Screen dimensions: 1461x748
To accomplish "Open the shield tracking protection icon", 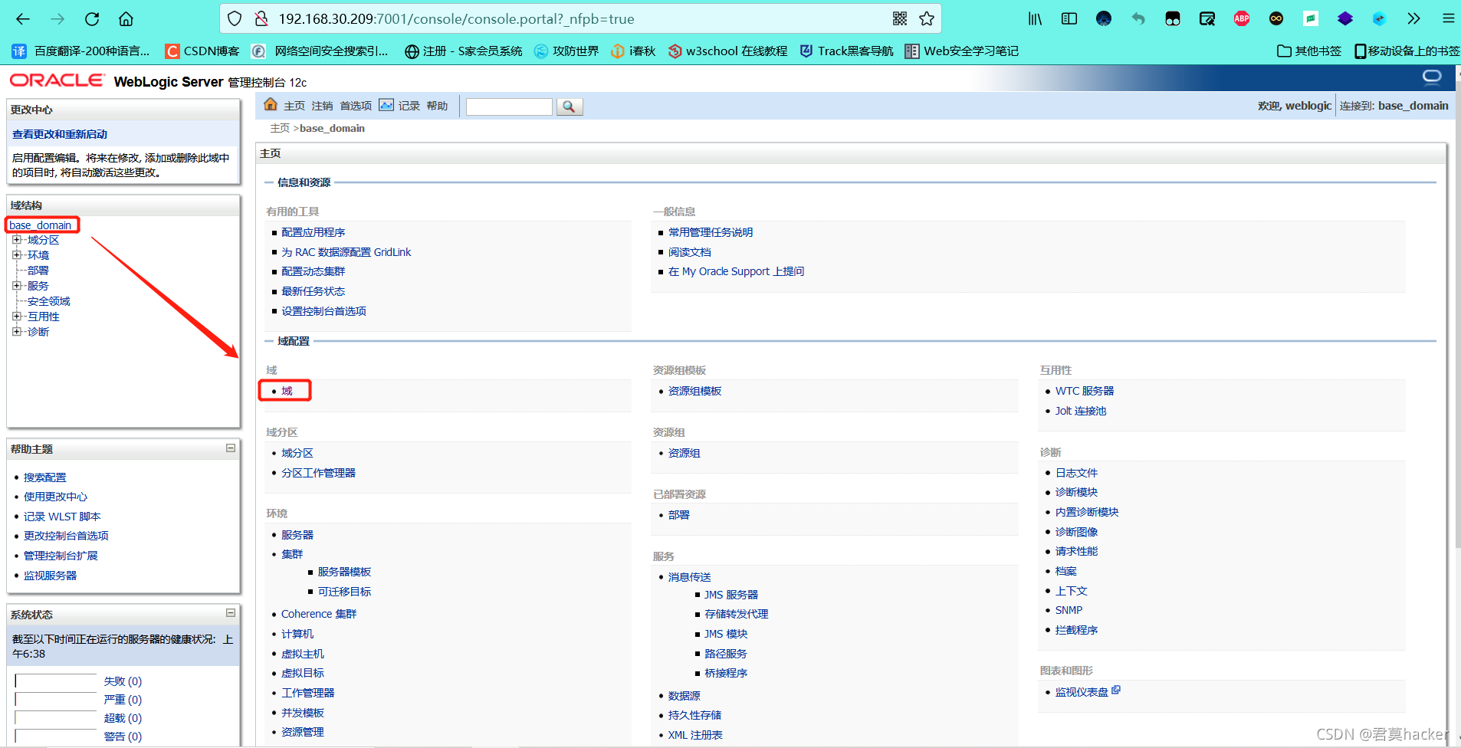I will coord(235,19).
